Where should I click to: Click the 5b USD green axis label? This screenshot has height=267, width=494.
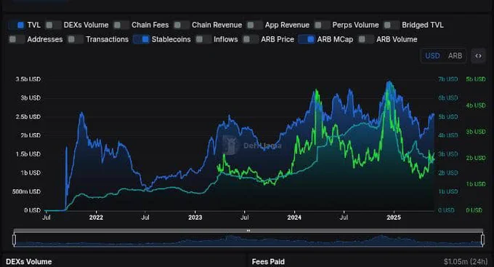[x=476, y=79]
